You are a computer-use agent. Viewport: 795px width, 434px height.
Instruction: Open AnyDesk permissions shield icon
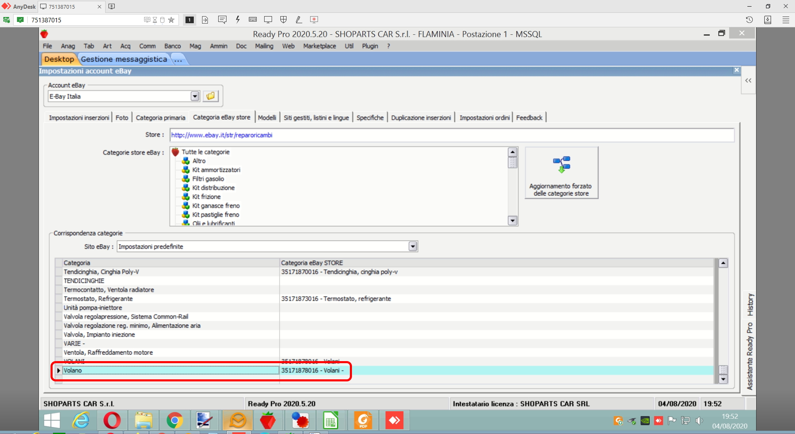(284, 19)
